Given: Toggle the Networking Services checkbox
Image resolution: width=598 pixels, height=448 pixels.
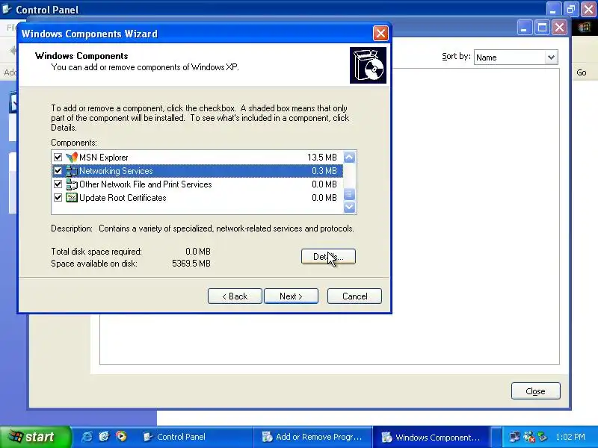Looking at the screenshot, I should click(x=58, y=171).
